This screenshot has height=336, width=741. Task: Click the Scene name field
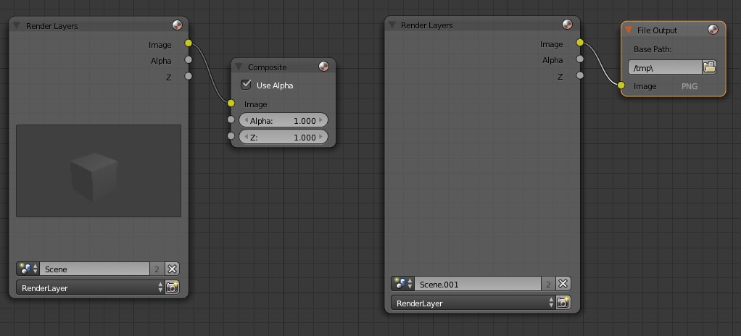point(94,269)
